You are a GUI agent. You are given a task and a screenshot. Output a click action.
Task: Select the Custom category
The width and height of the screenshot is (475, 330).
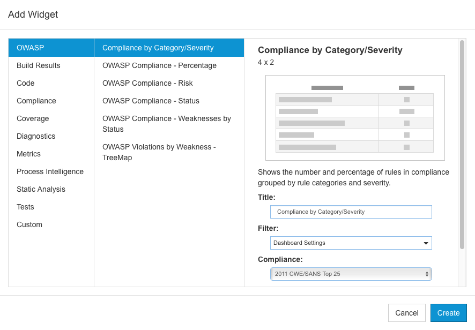coord(51,224)
